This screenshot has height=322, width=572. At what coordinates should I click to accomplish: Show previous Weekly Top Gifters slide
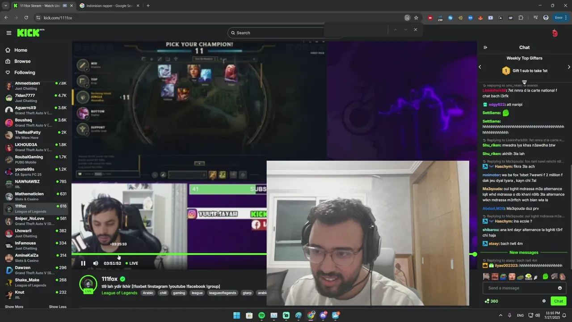tap(480, 67)
